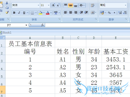Apply percent style
This screenshot has height=97, width=130.
pos(109,13)
